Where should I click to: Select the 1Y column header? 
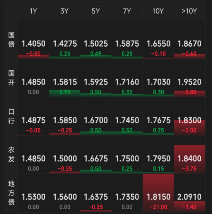click(33, 11)
